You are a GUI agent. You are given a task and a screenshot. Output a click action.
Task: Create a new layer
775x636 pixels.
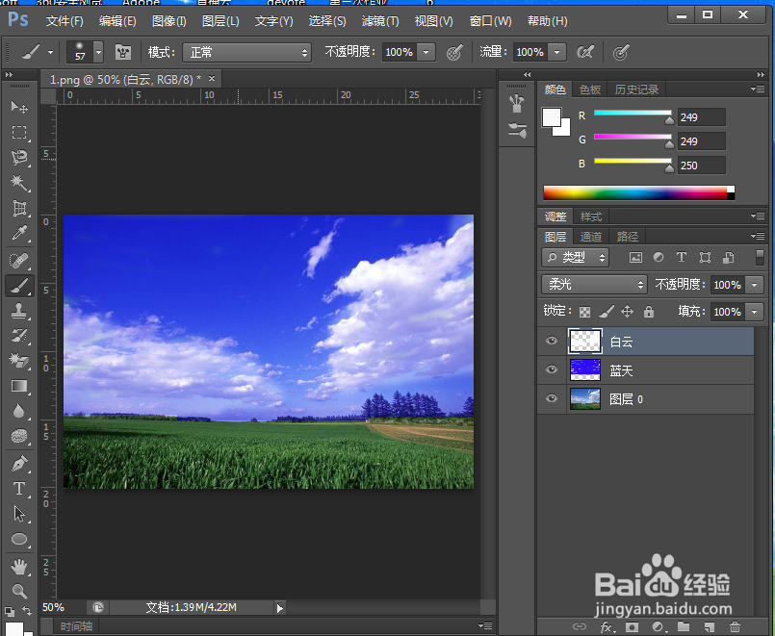(710, 626)
